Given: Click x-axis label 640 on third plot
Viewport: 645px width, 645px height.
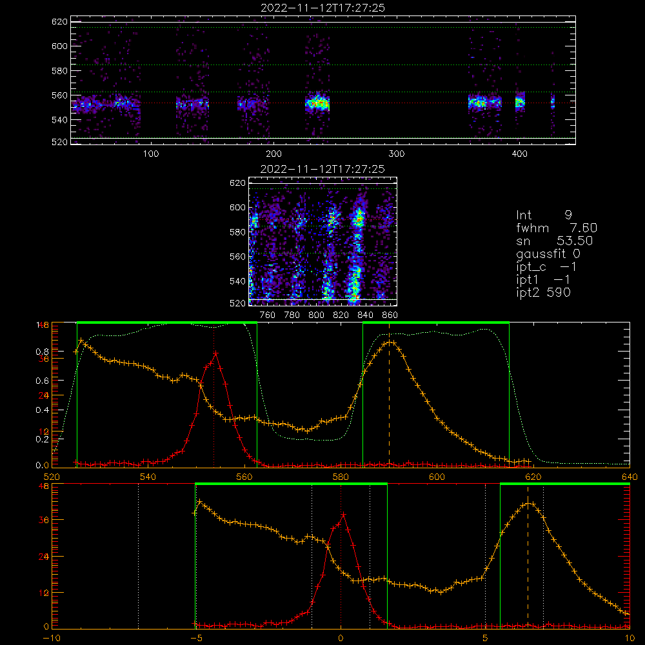Looking at the screenshot, I should pyautogui.click(x=630, y=477).
